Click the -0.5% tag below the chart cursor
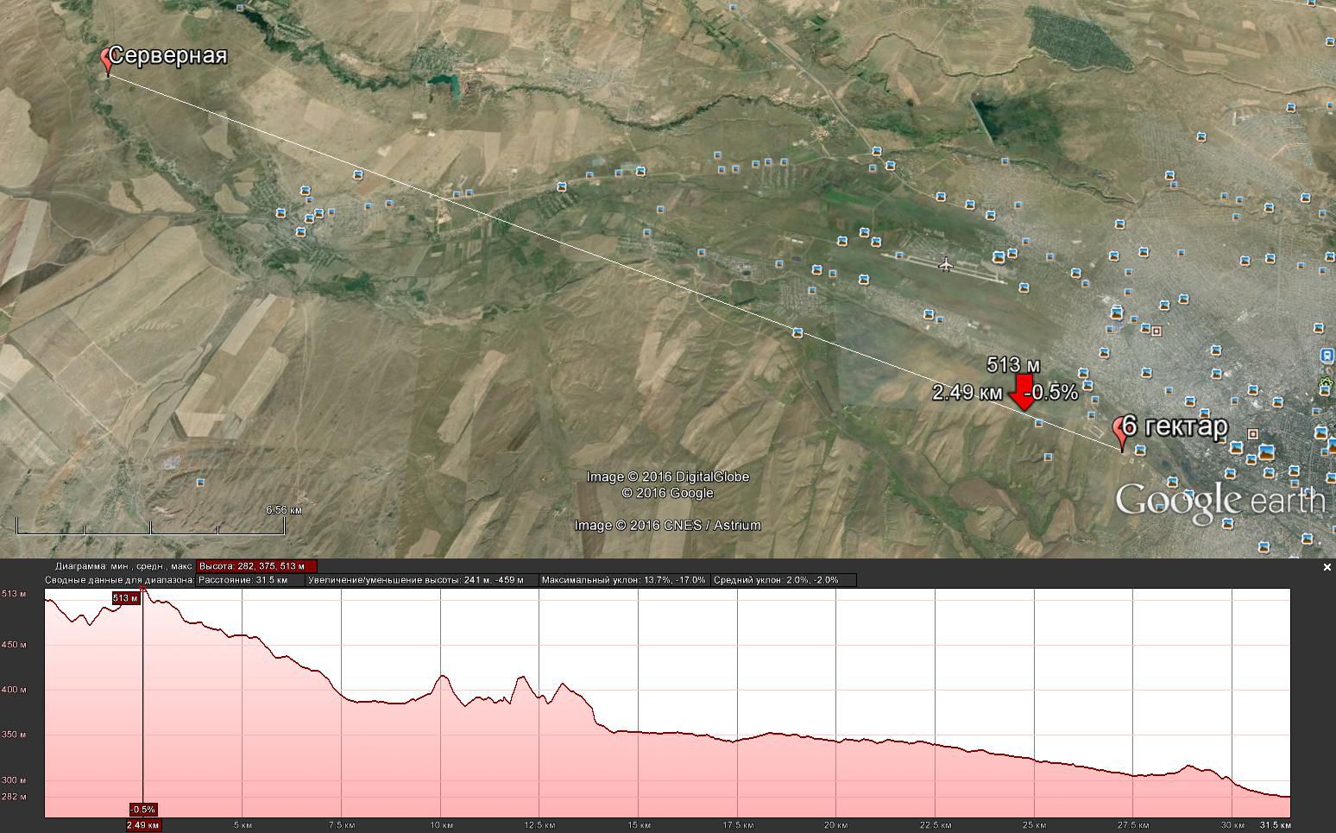The width and height of the screenshot is (1336, 833). click(x=143, y=810)
